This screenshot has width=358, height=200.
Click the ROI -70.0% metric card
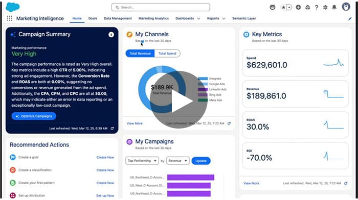[295, 156]
